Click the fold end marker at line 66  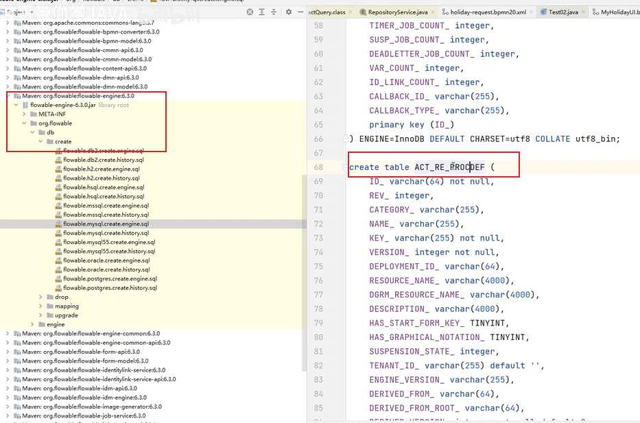pyautogui.click(x=345, y=138)
